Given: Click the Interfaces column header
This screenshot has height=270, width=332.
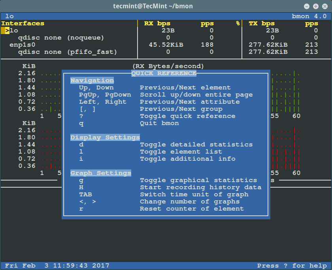Looking at the screenshot, I should pyautogui.click(x=23, y=23).
